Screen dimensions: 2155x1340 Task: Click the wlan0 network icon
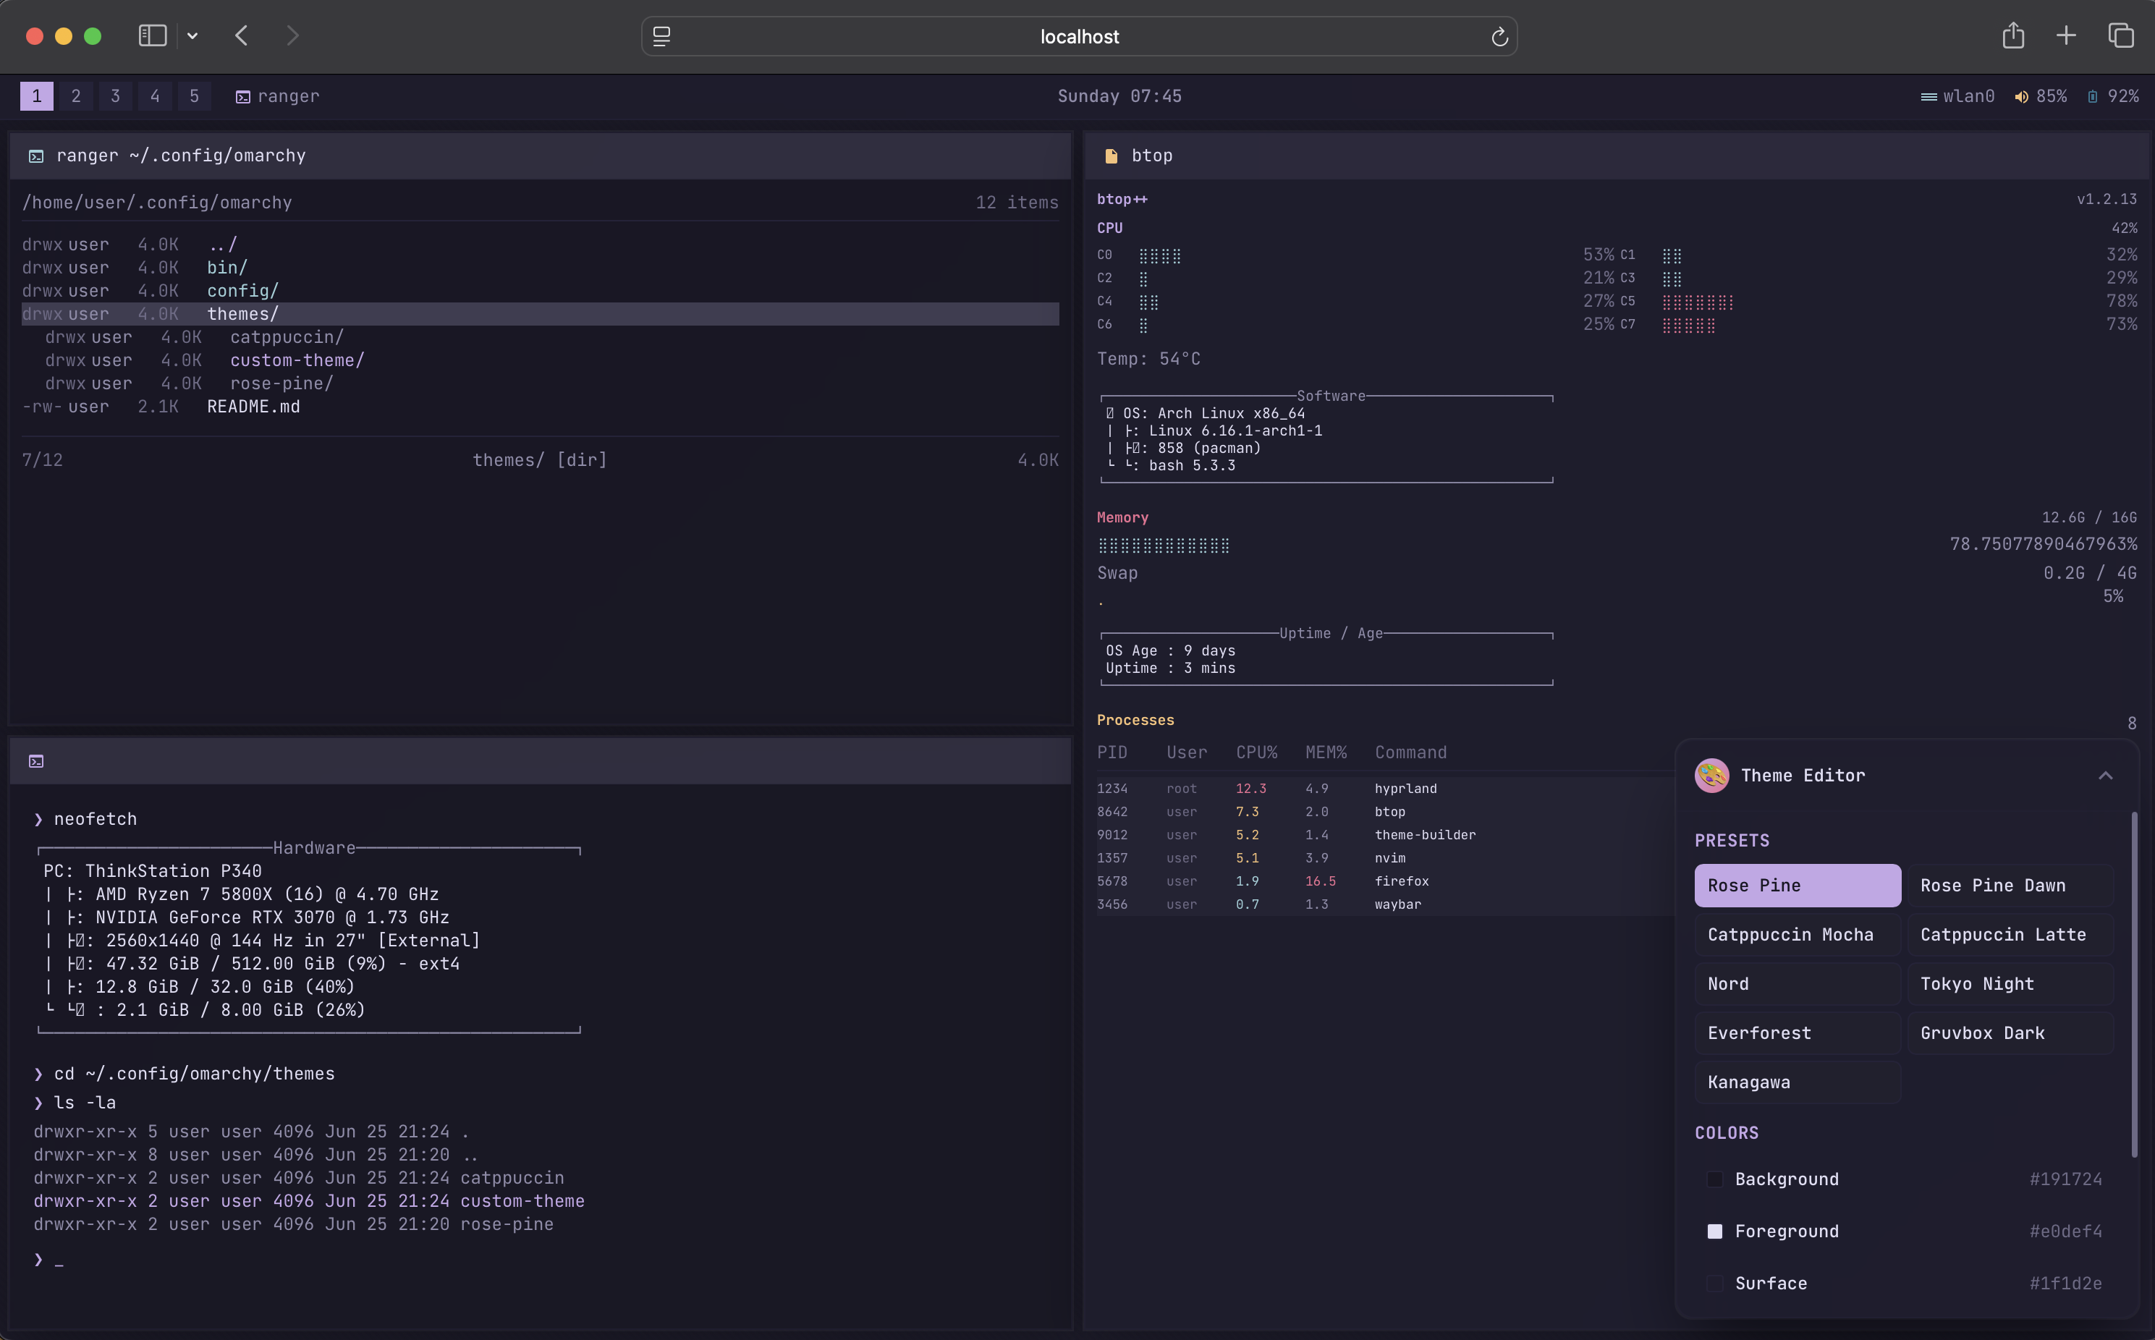1929,97
